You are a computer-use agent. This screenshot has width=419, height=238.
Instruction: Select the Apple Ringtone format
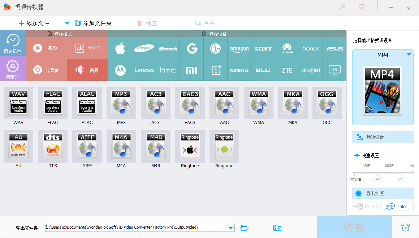click(x=190, y=146)
